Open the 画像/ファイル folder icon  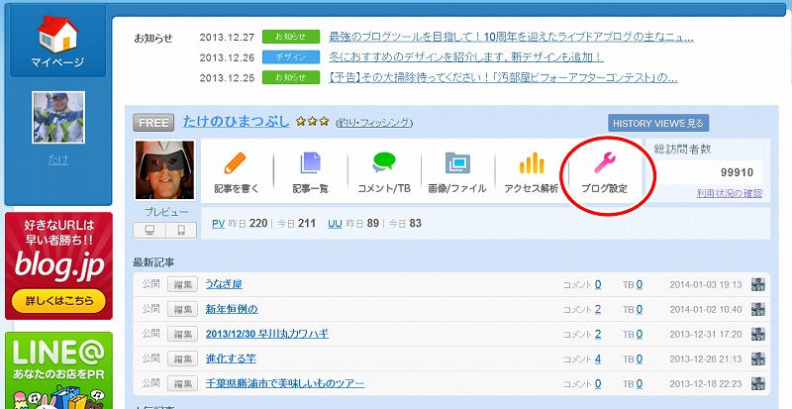457,163
